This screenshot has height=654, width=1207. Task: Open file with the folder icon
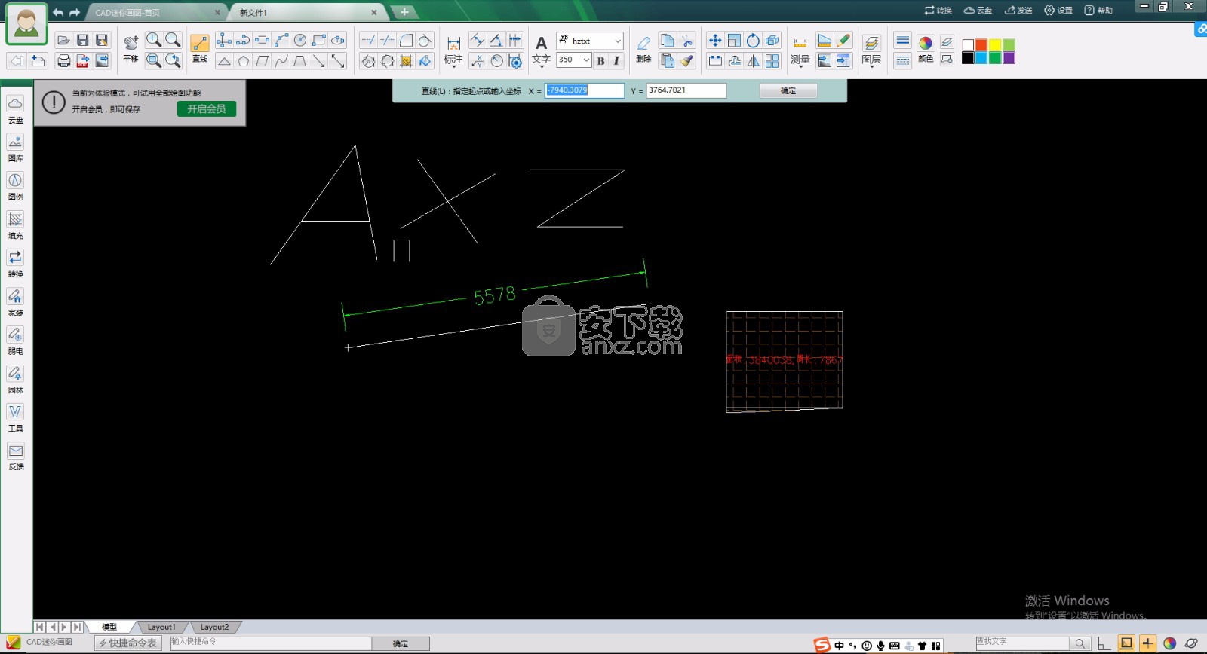pyautogui.click(x=64, y=41)
